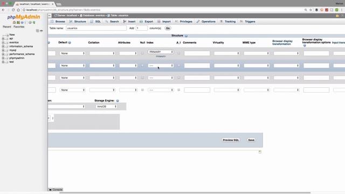This screenshot has width=345, height=194.
Task: Expand the eventos database tree node
Action: point(3,43)
